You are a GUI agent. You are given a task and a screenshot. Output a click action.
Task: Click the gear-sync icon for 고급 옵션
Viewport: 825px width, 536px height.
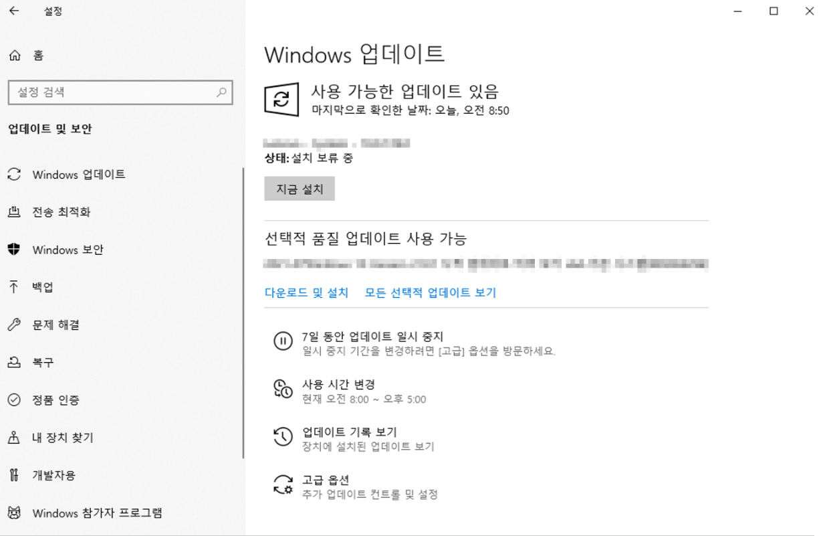click(x=283, y=484)
